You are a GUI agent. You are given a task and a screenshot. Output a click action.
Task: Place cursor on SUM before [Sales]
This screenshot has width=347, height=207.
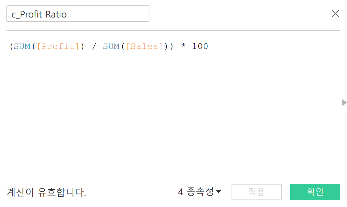(111, 46)
